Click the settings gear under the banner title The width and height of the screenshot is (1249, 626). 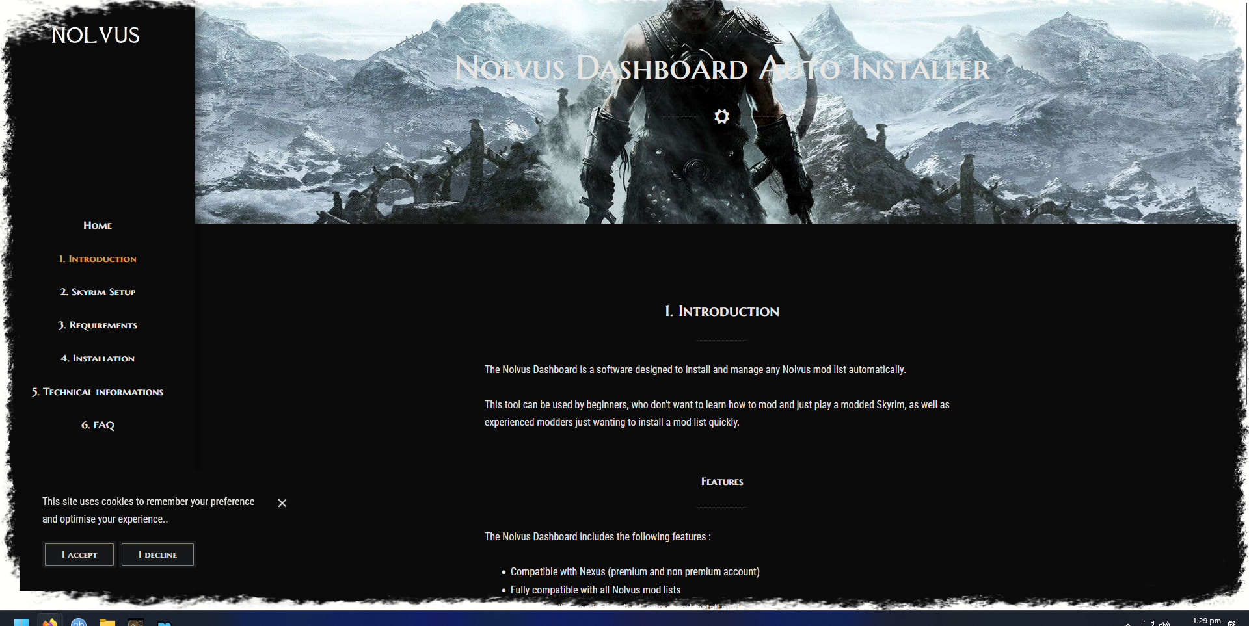721,117
